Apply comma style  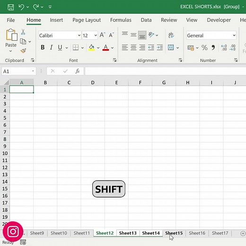pos(213,47)
